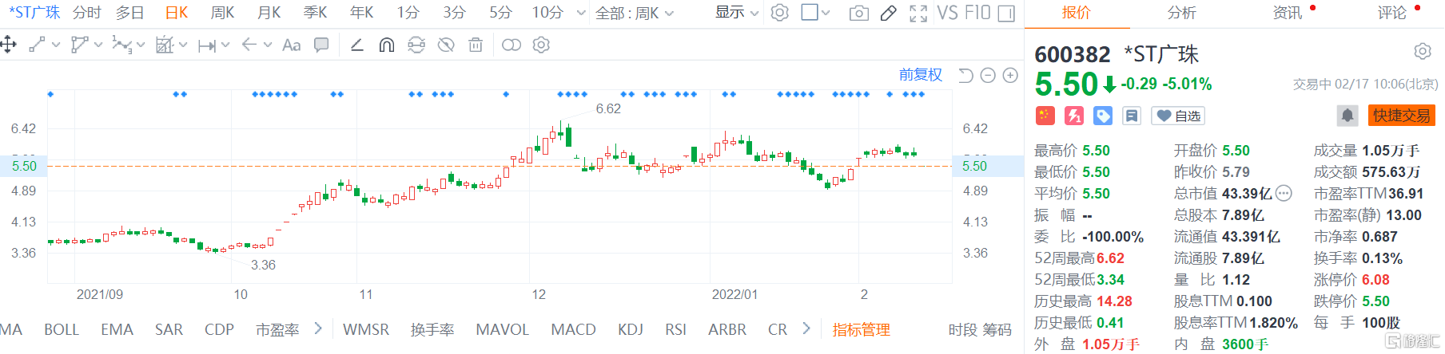Screen dimensions: 1445x354
Task: Set price alert with bell icon
Action: 1347,116
